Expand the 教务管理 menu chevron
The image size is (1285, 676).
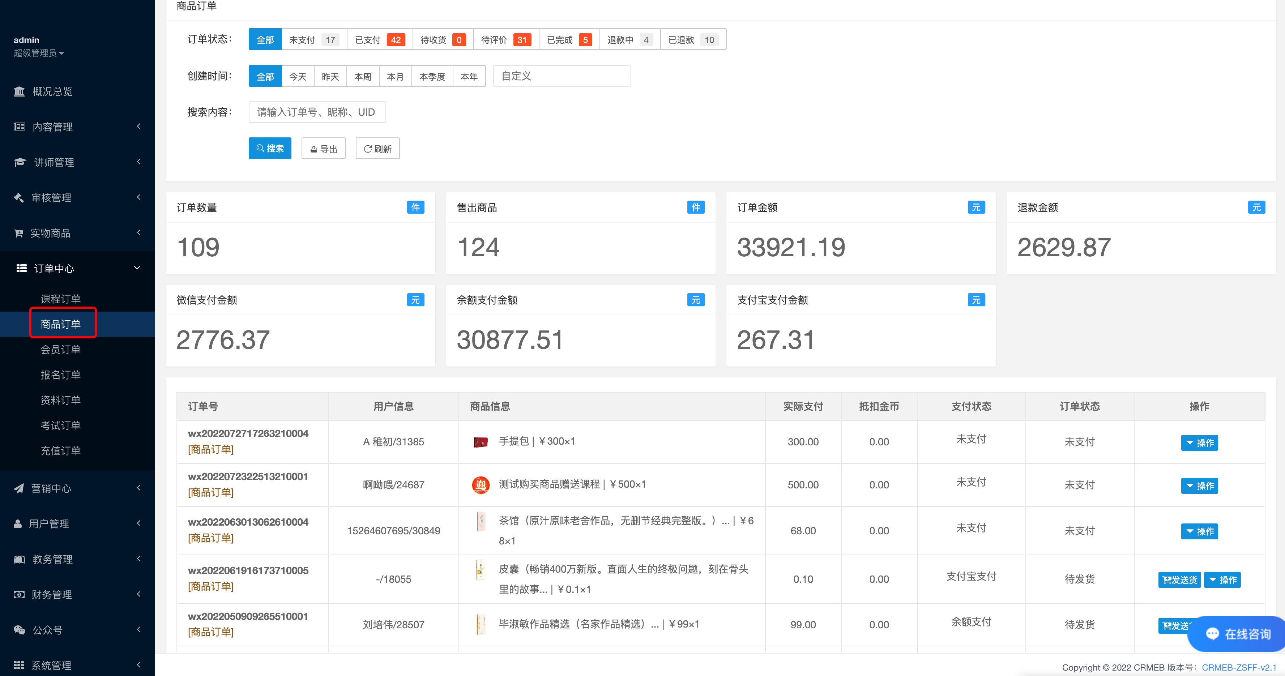click(139, 559)
